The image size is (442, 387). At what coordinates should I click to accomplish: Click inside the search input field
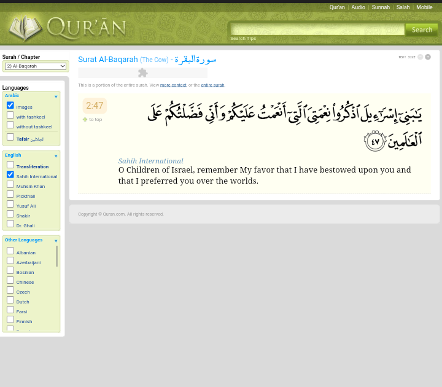pos(317,29)
